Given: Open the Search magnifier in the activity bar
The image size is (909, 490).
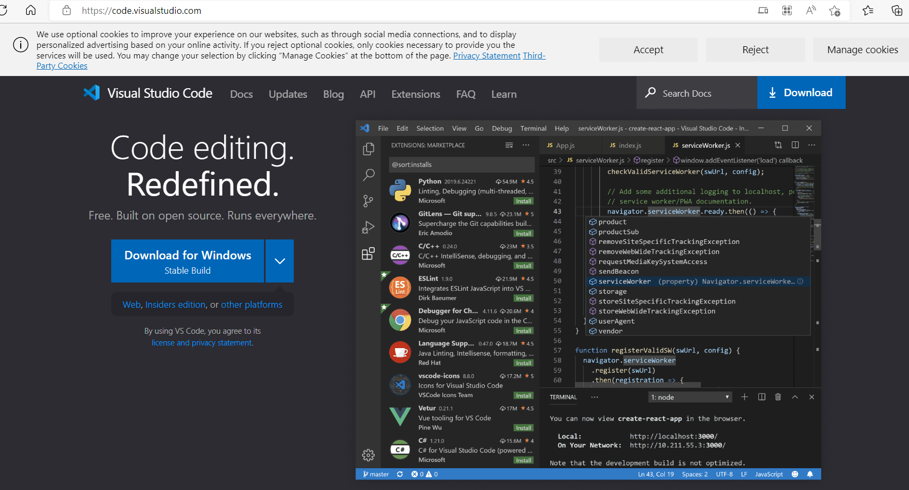Looking at the screenshot, I should (368, 175).
